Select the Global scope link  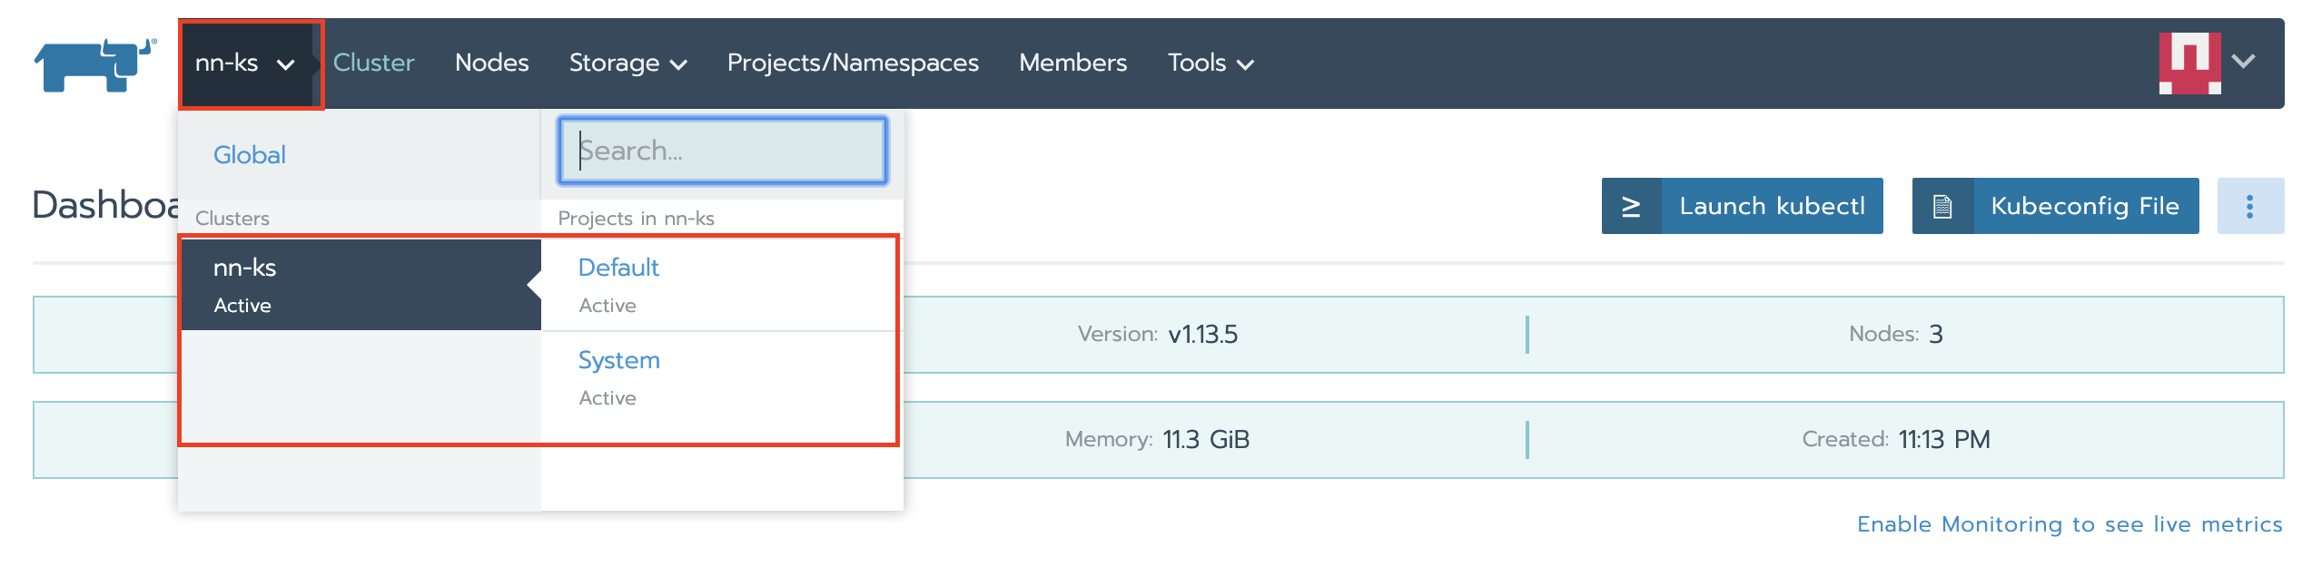coord(250,155)
